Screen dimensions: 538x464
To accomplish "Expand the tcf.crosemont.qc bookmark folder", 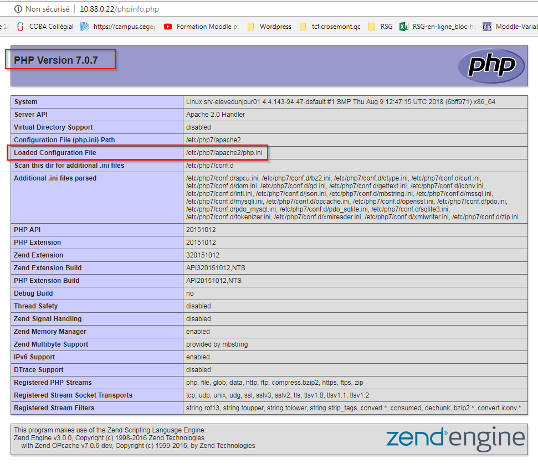I will 329,27.
